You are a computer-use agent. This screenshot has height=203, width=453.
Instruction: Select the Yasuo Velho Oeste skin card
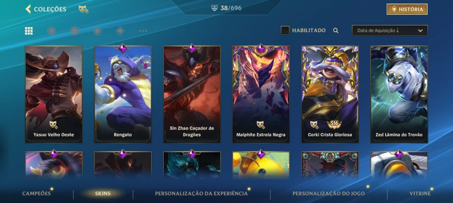click(x=54, y=94)
